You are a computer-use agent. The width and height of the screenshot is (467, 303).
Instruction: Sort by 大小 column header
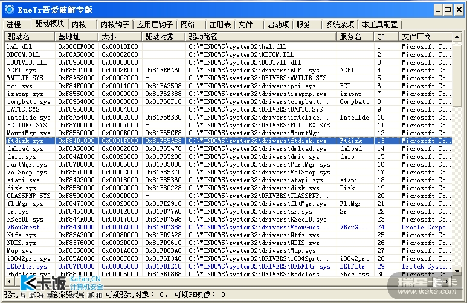120,37
